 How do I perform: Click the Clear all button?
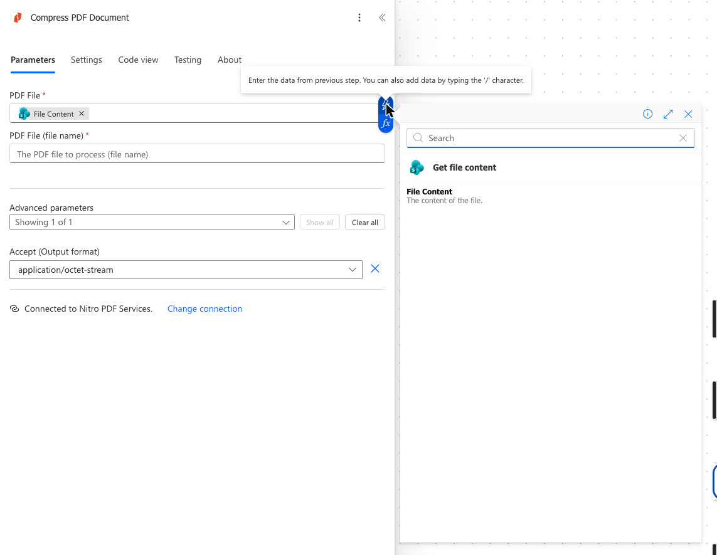[x=365, y=222]
